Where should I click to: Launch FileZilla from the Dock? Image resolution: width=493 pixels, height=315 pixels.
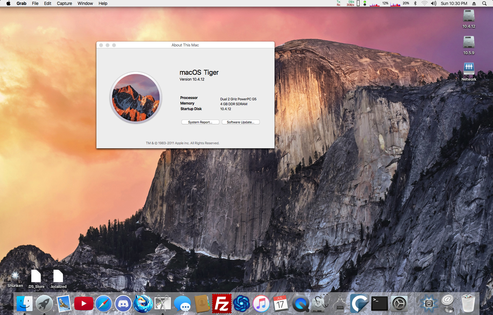pos(222,304)
